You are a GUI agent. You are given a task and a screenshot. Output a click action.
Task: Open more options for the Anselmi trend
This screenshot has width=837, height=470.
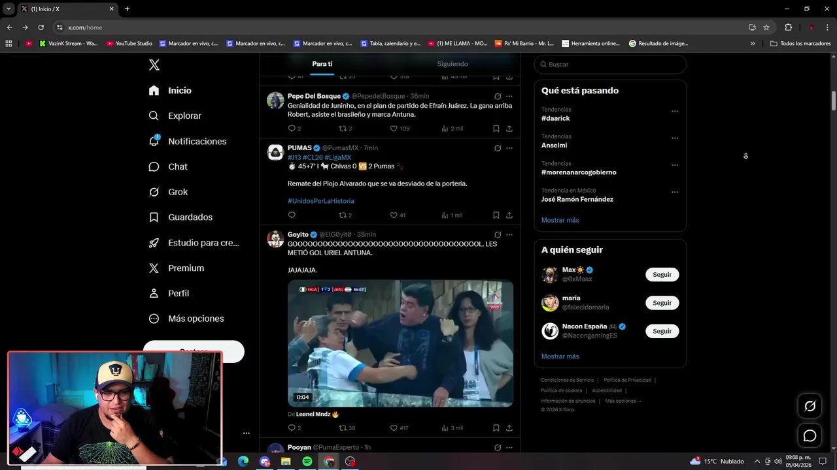tap(675, 138)
